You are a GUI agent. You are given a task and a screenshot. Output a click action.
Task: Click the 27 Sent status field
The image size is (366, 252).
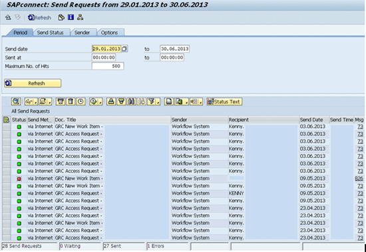click(x=124, y=246)
